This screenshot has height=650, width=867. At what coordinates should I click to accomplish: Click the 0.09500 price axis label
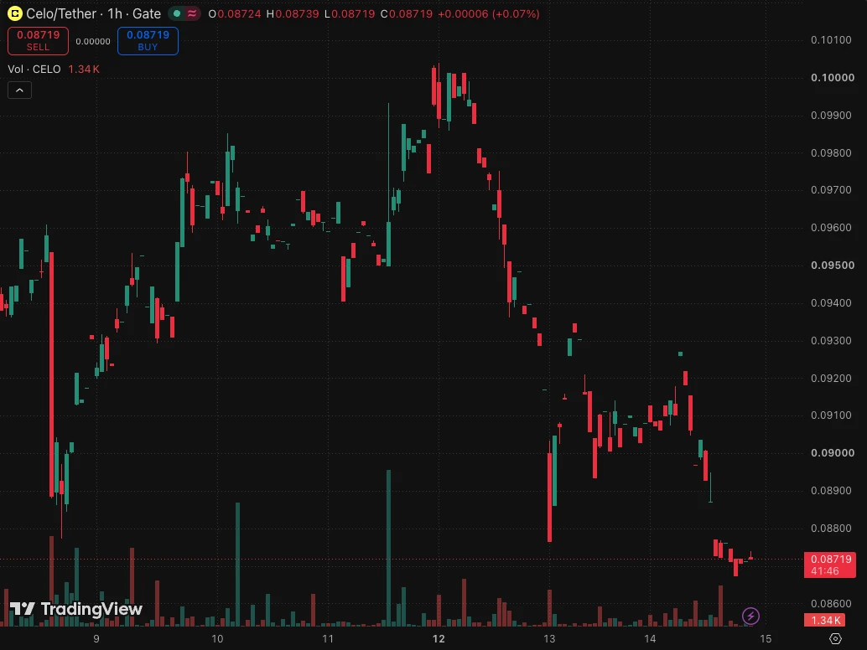tap(832, 266)
